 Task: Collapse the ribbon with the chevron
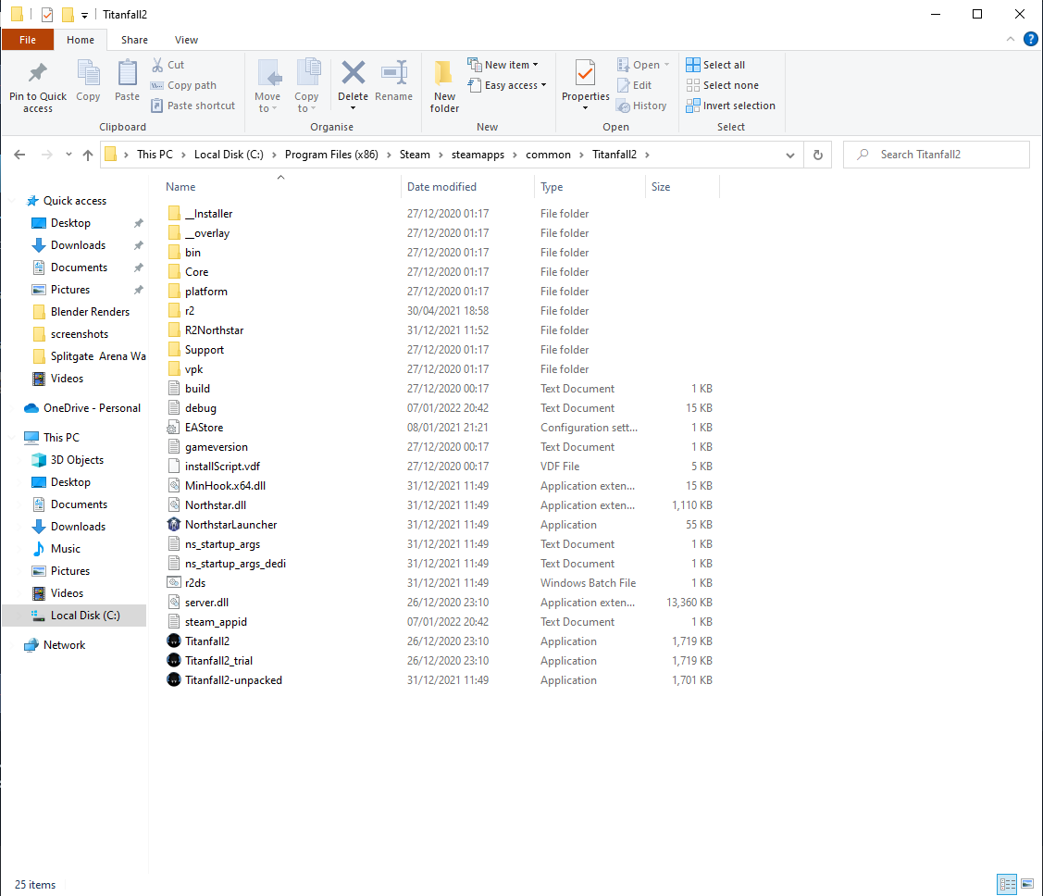point(1011,39)
